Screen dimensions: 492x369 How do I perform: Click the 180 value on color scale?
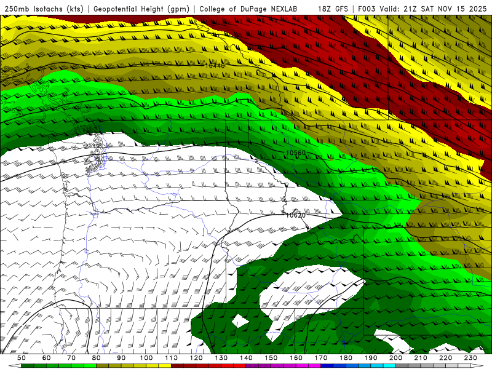tap(346, 358)
